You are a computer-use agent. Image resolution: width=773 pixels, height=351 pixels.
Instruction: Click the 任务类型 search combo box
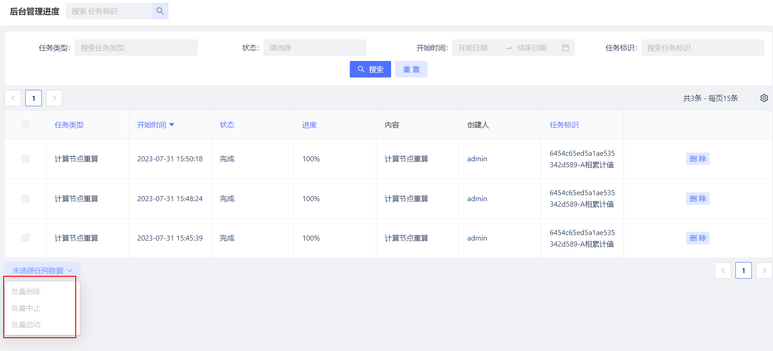(x=136, y=48)
